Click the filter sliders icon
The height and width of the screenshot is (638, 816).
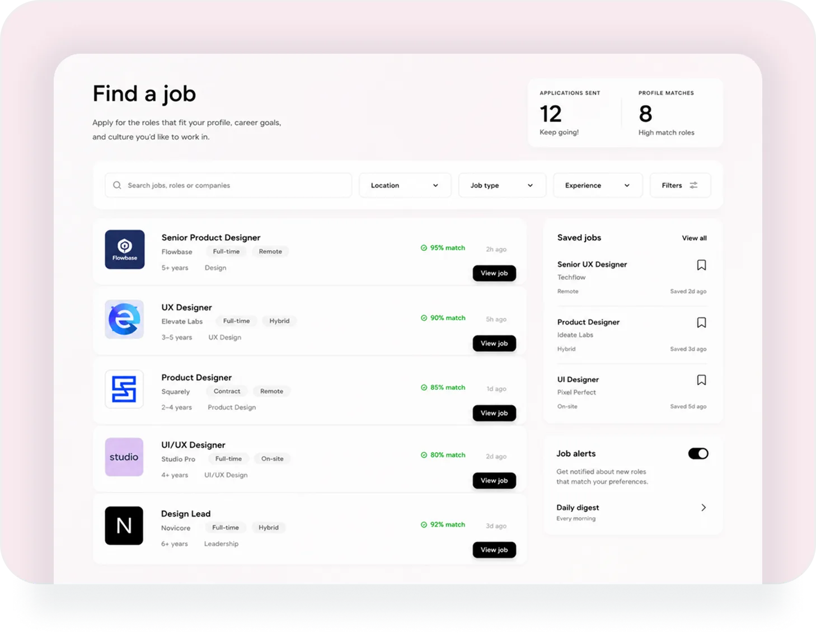(x=693, y=185)
